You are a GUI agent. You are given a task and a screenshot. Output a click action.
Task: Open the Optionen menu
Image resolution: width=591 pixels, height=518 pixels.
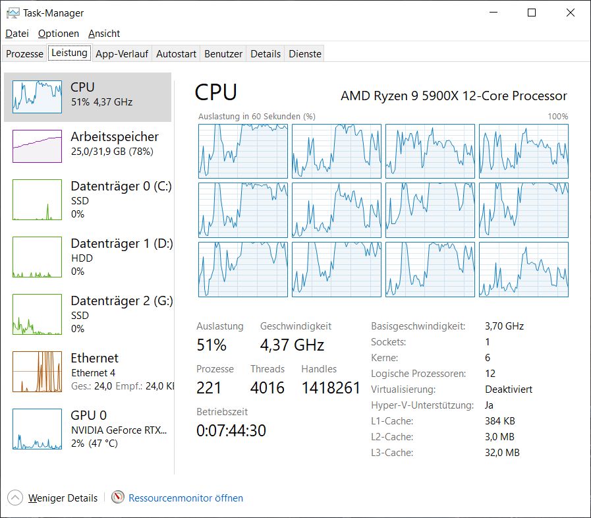click(59, 34)
